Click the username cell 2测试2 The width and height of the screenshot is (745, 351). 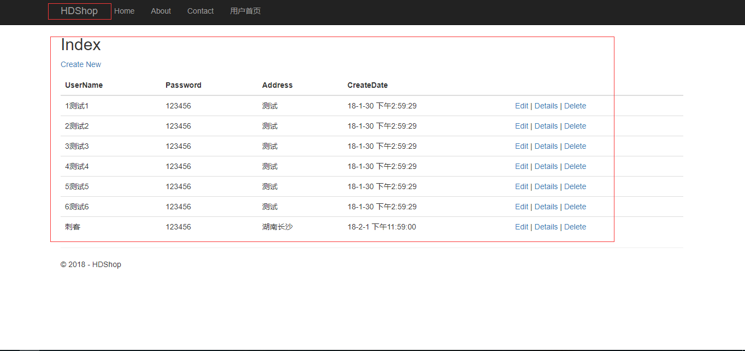click(77, 126)
